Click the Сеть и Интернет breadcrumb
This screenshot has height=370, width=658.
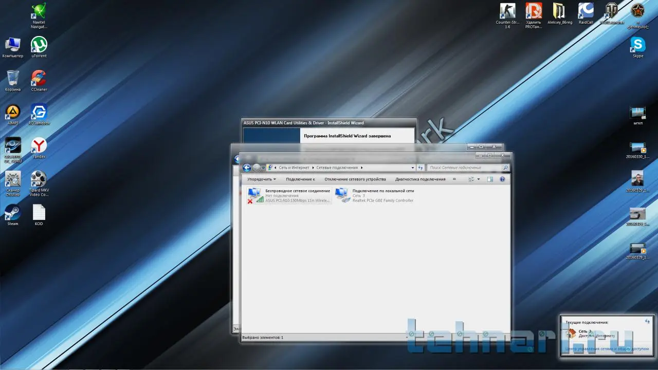[293, 168]
